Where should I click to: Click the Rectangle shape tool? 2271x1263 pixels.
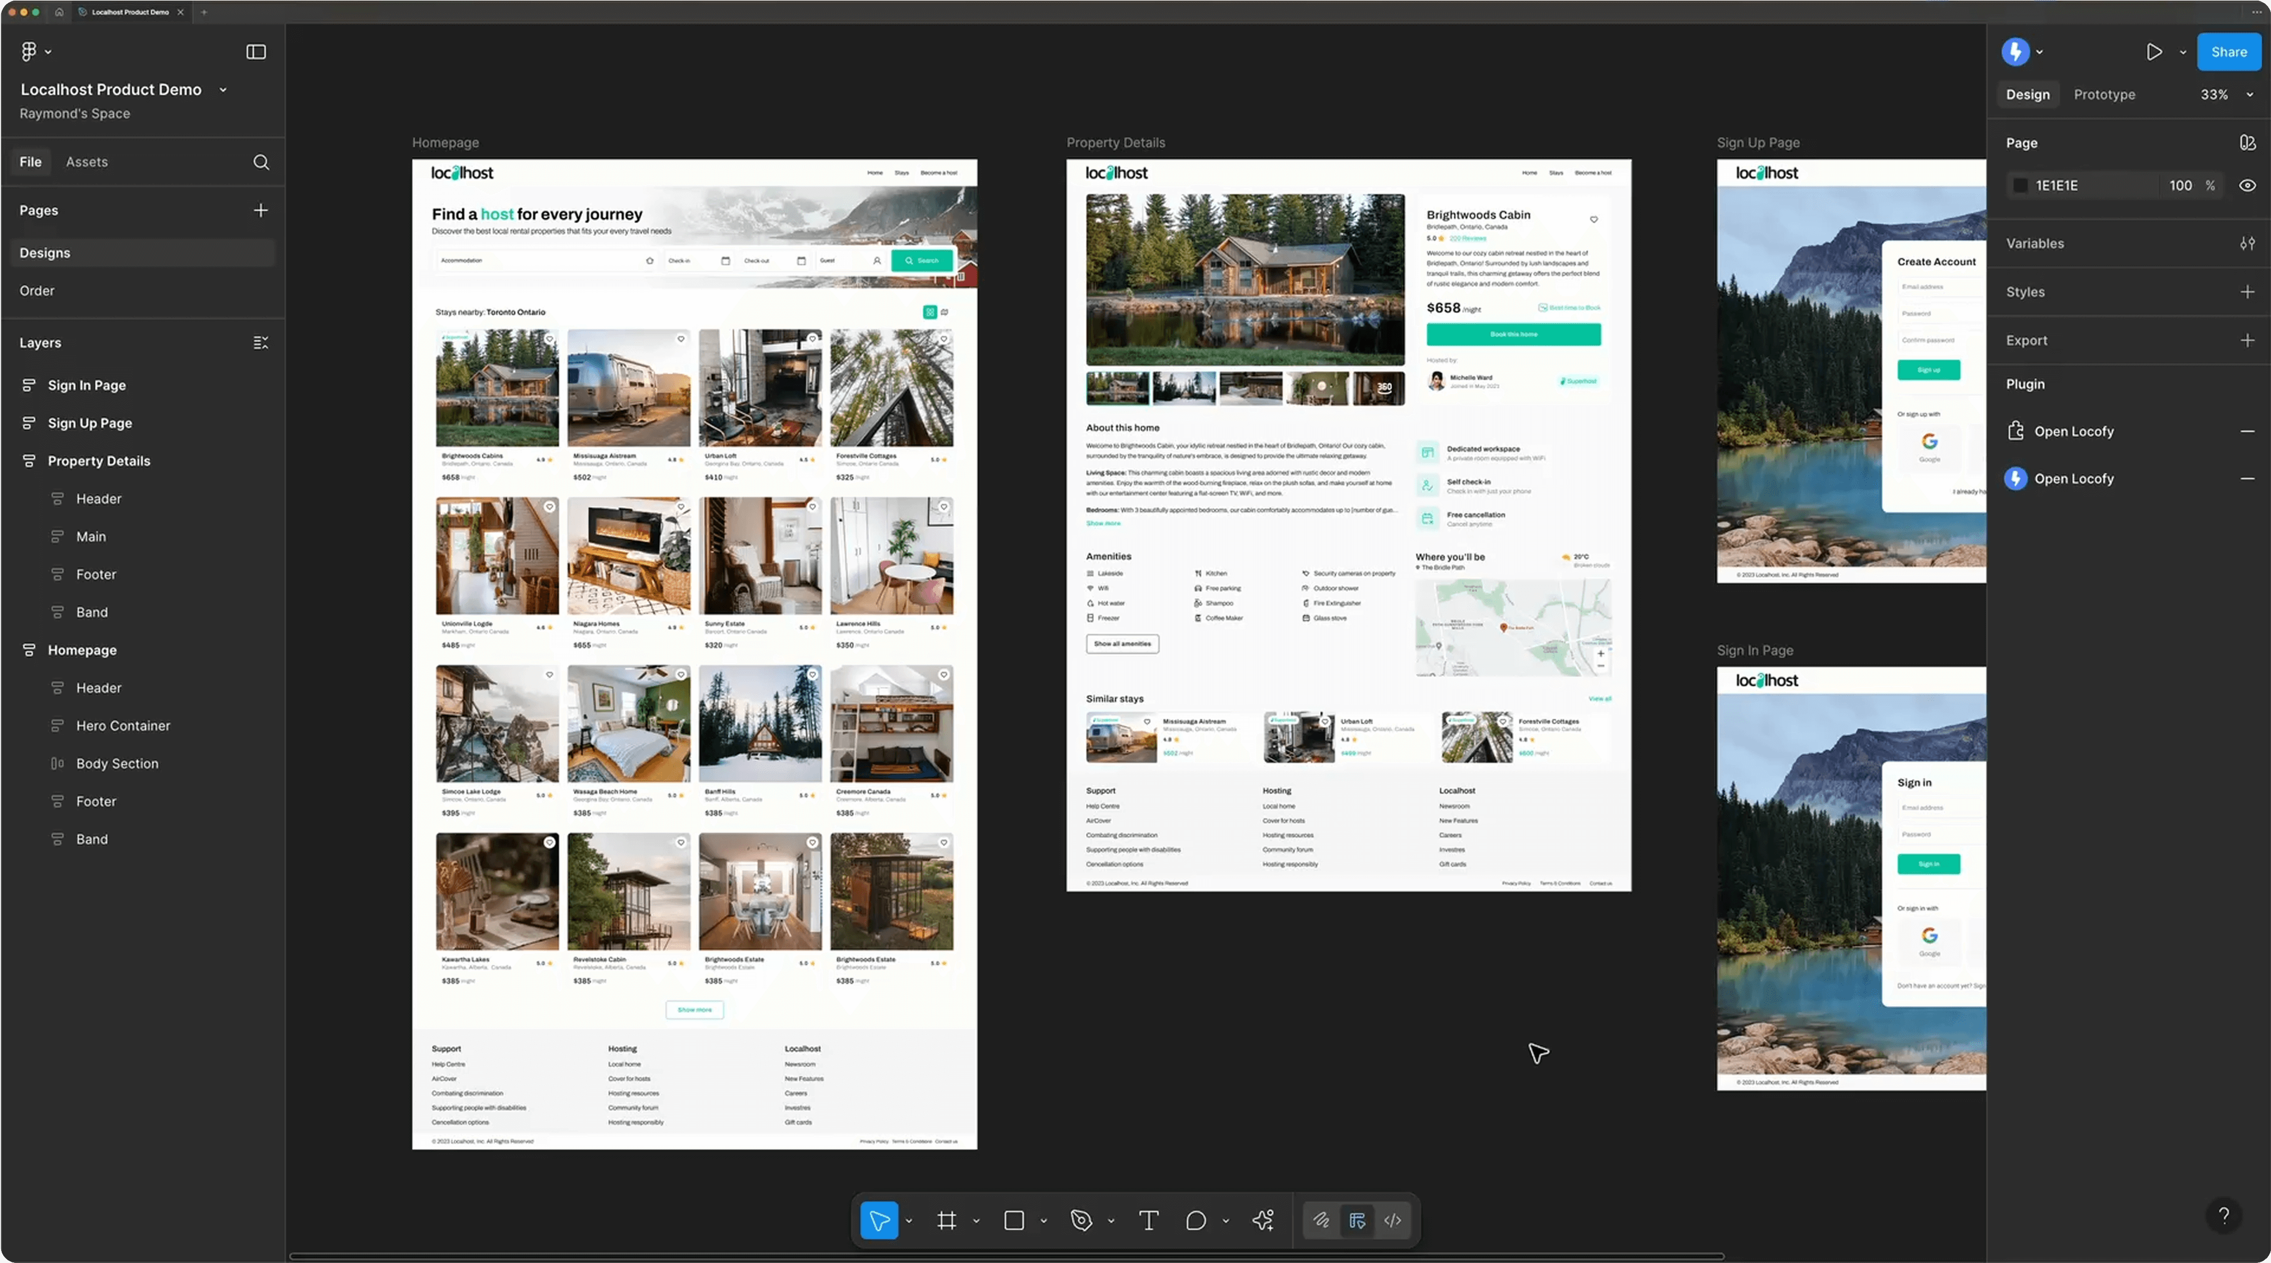1014,1221
